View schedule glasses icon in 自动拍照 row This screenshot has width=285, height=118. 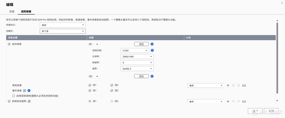coord(244,101)
